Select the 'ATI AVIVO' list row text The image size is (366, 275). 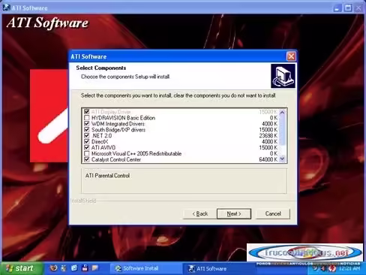coord(103,147)
